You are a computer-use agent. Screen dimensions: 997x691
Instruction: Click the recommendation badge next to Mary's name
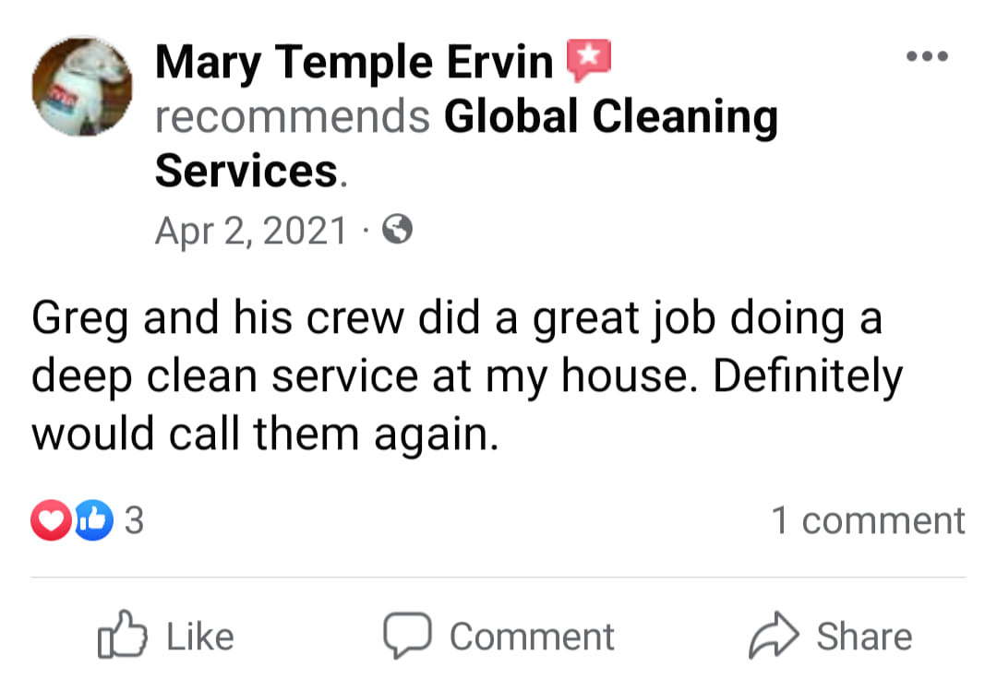pyautogui.click(x=589, y=60)
